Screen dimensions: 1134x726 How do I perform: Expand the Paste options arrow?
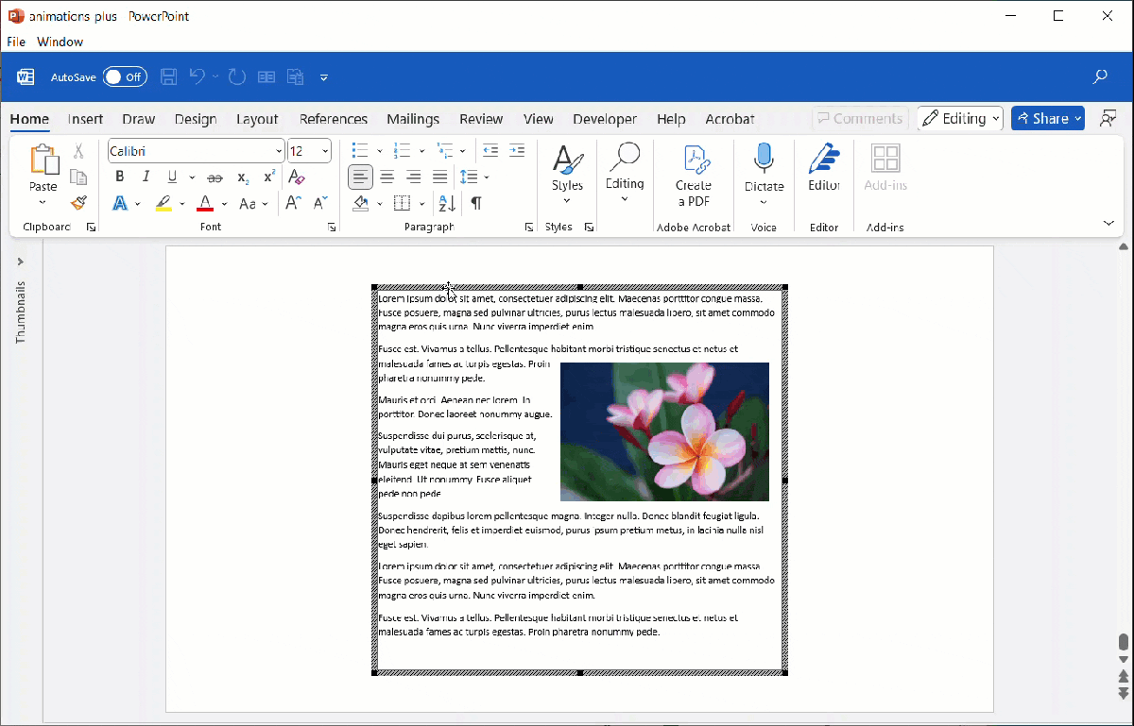(43, 202)
